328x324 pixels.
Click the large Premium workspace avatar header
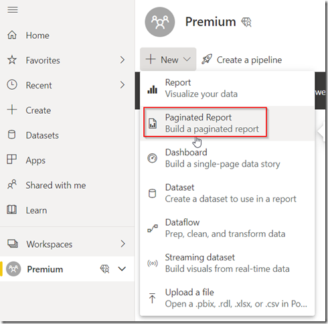(160, 22)
